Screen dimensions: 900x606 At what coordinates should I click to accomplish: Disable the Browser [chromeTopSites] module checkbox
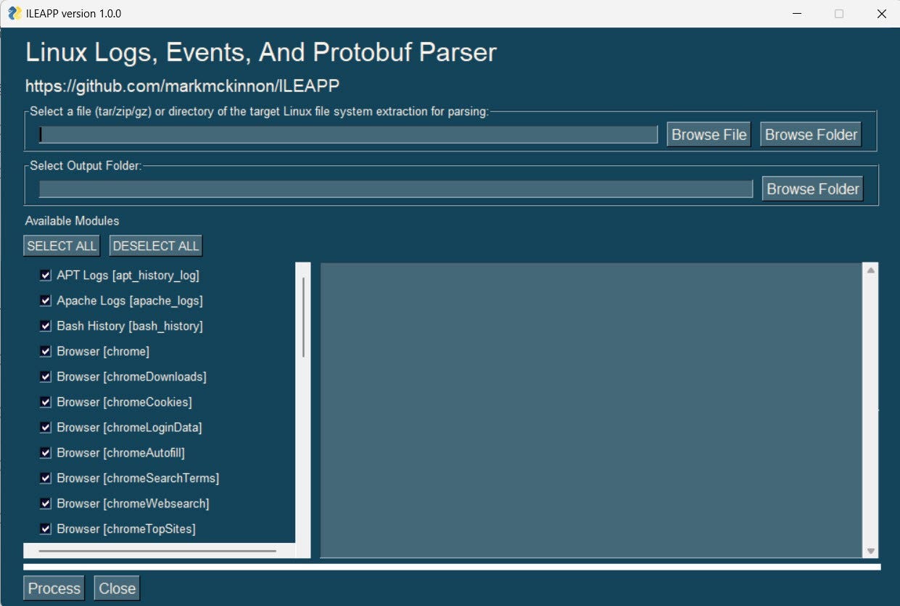point(45,529)
